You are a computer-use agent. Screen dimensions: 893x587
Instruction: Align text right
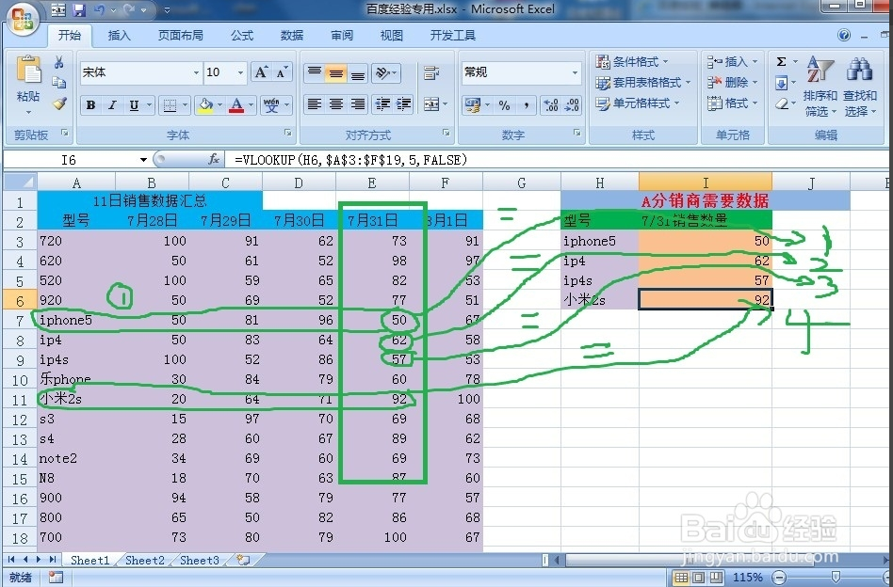[358, 104]
